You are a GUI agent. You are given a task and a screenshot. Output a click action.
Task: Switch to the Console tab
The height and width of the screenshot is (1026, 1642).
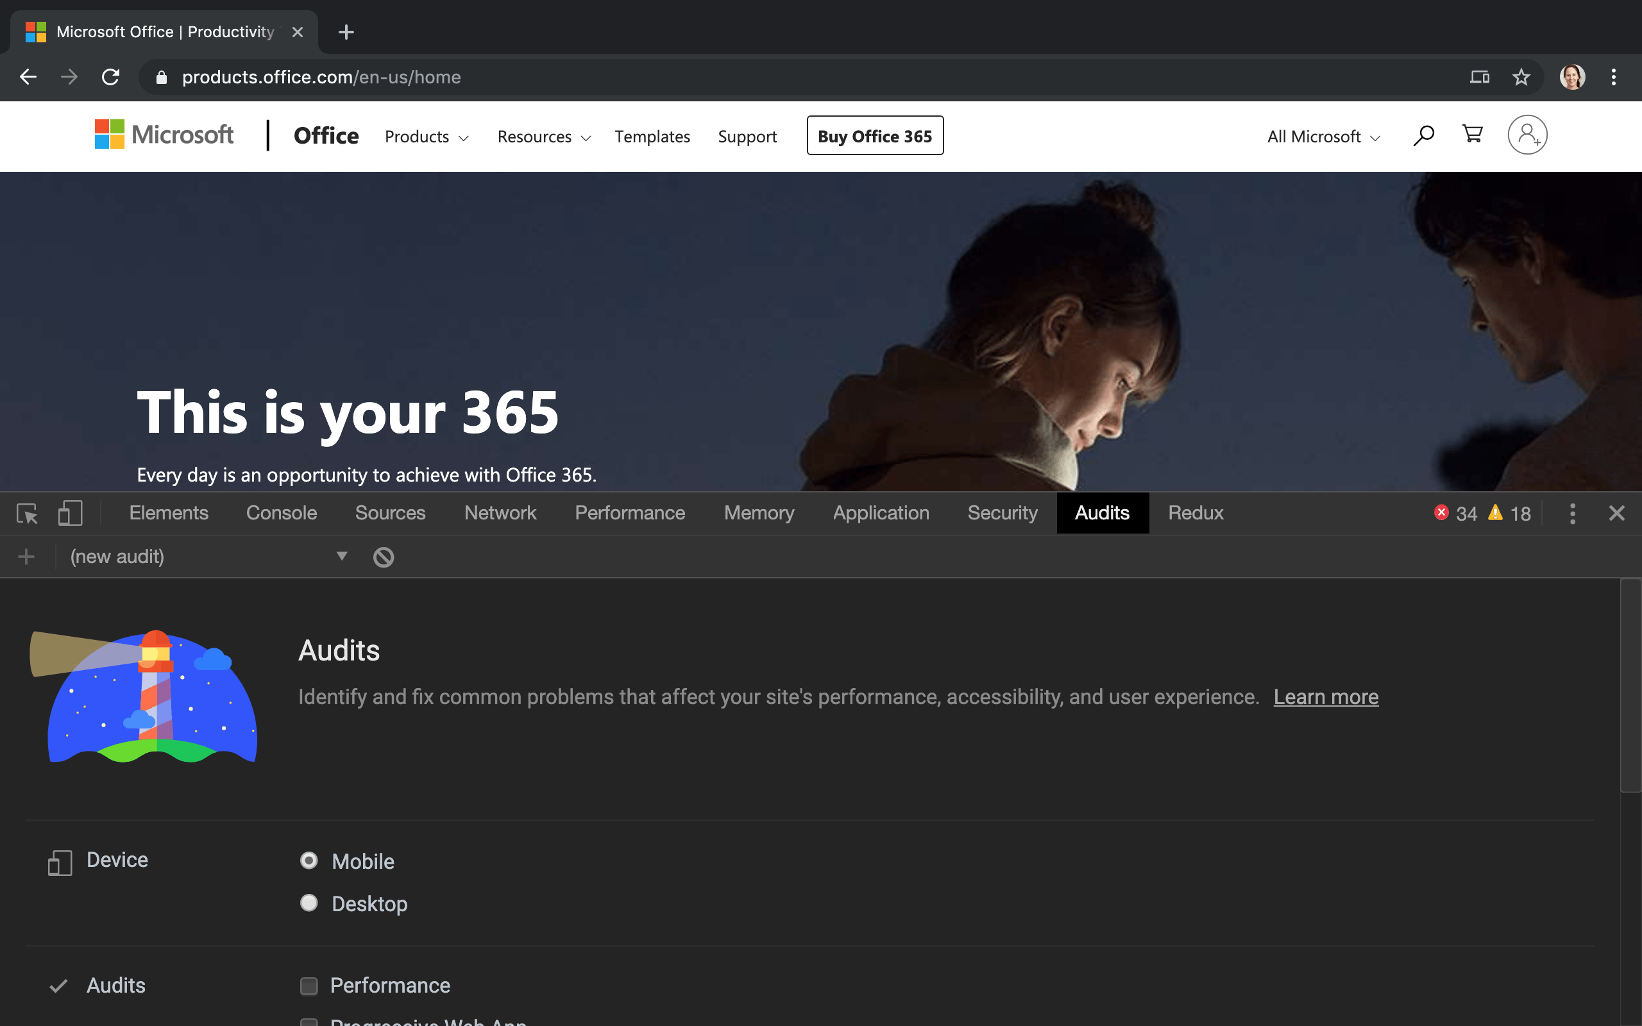(281, 513)
